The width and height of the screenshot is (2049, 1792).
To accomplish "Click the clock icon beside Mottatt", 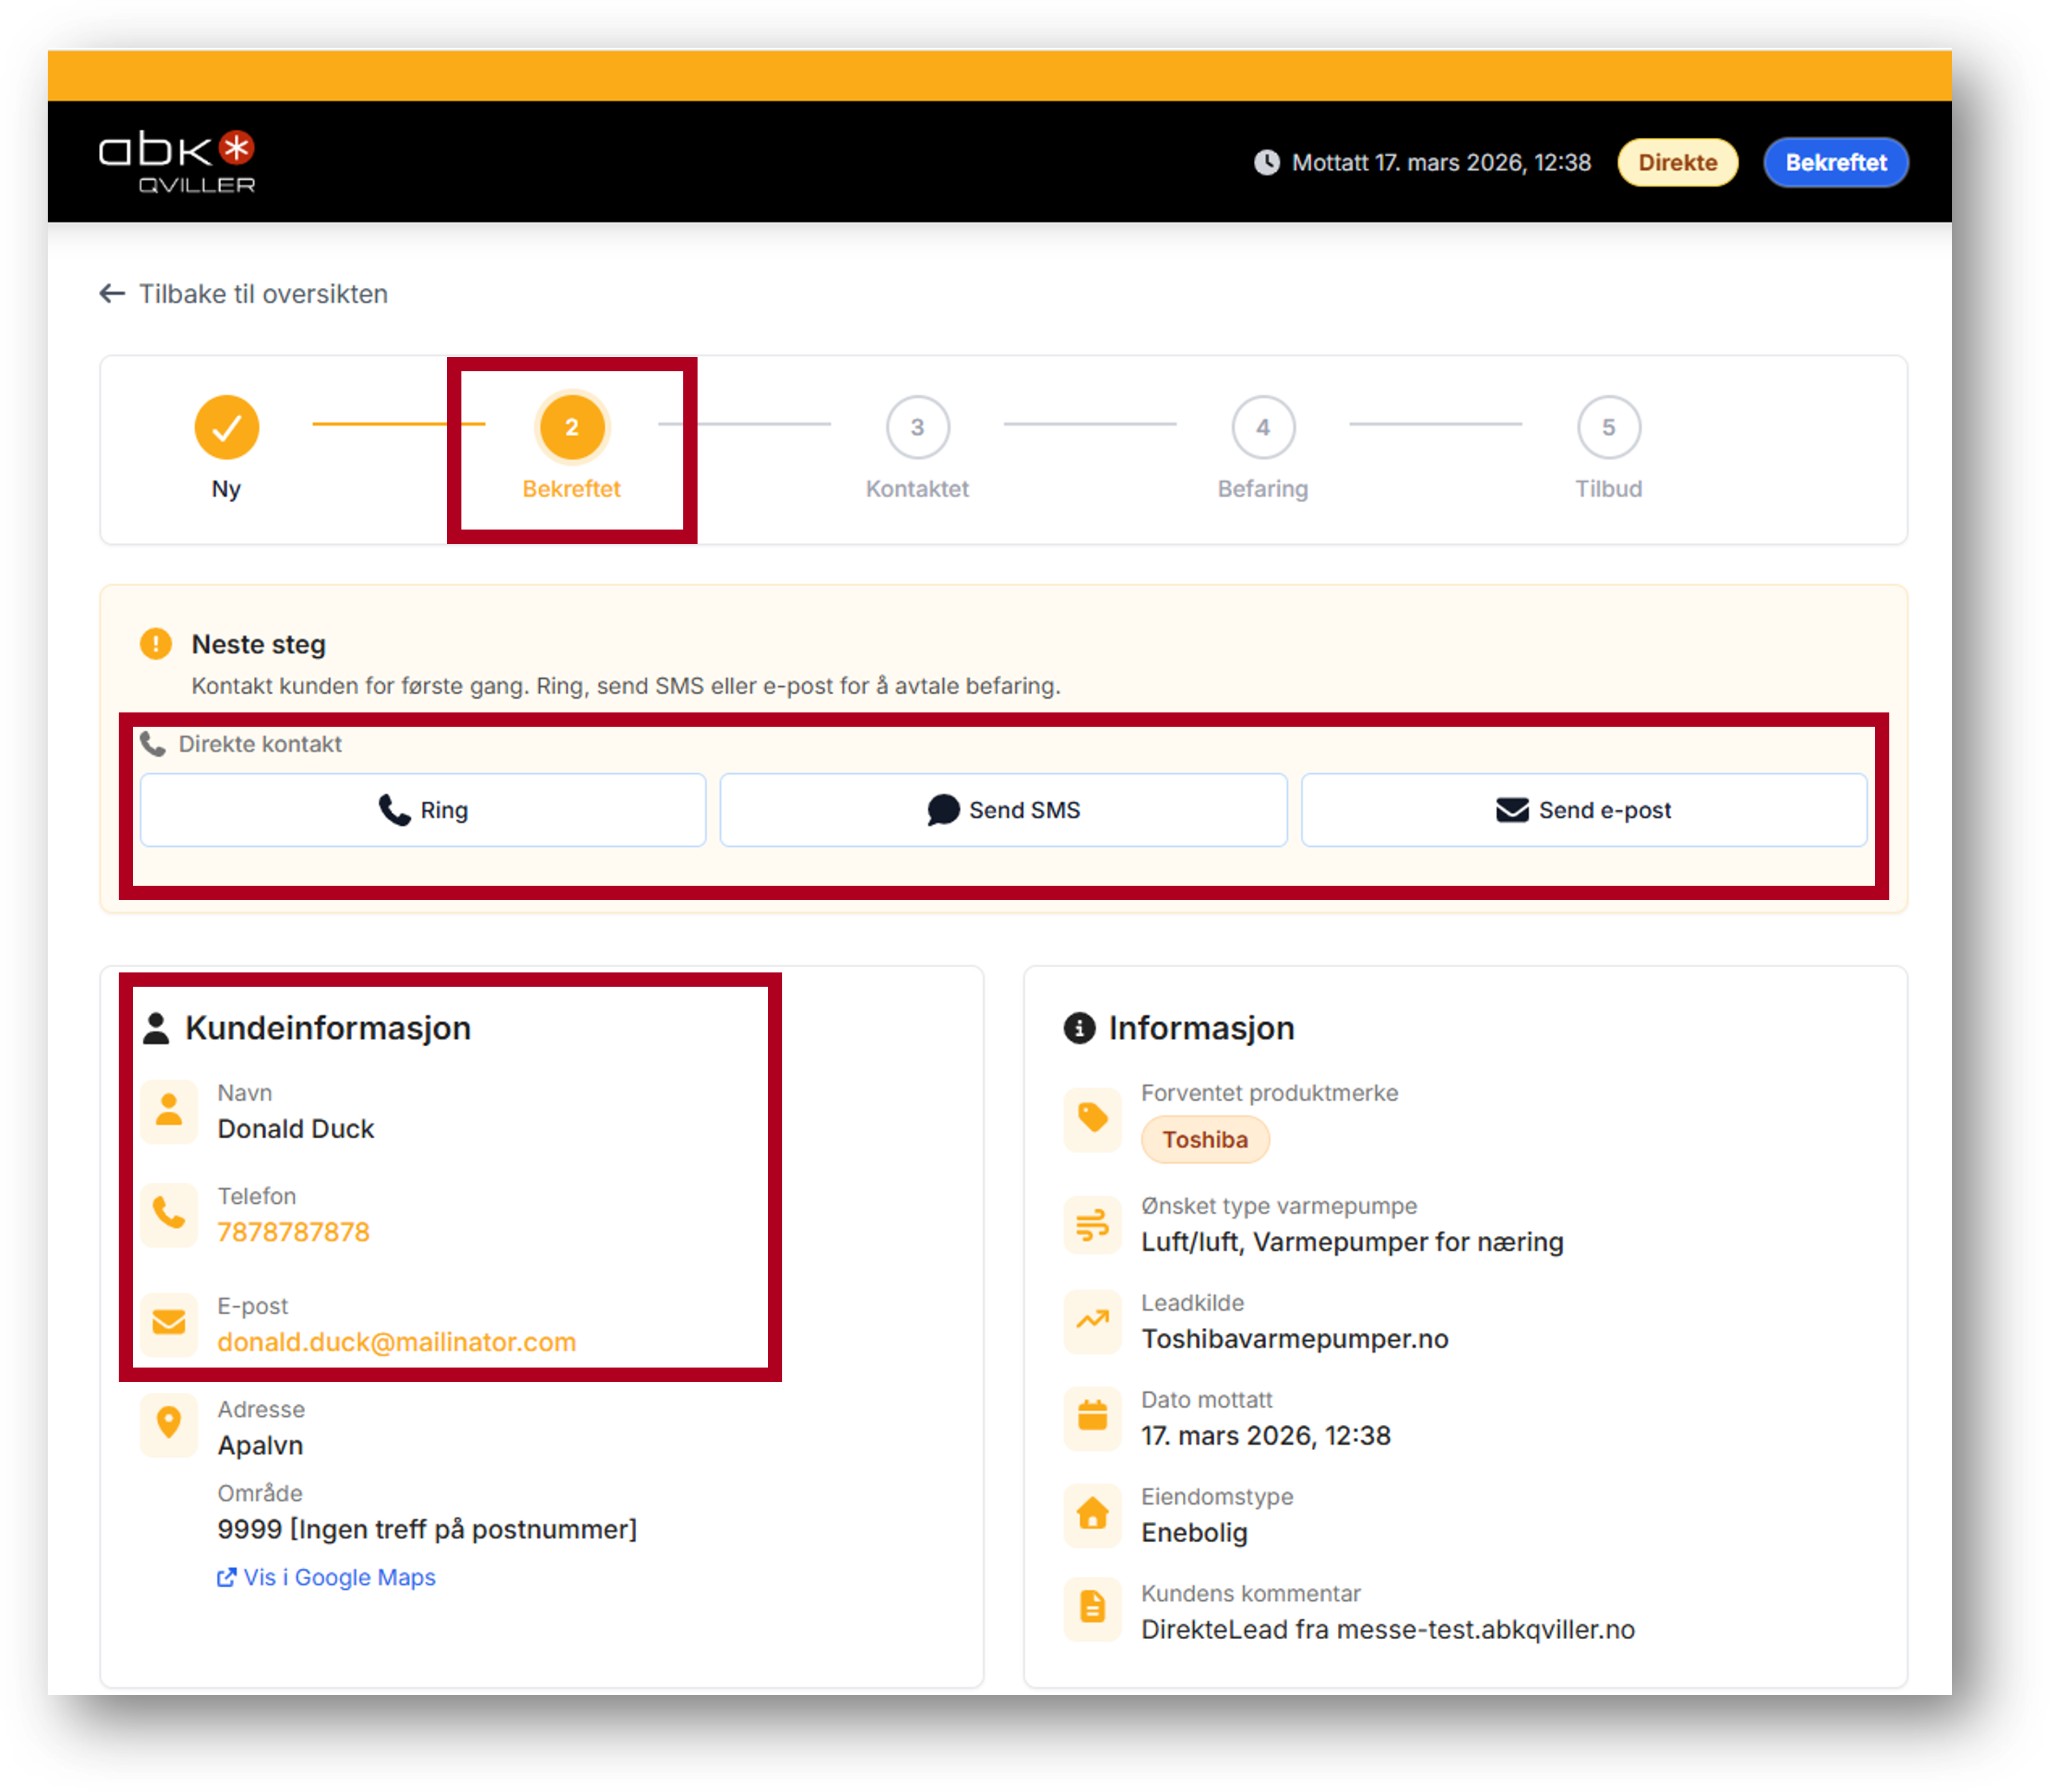I will [x=1266, y=162].
